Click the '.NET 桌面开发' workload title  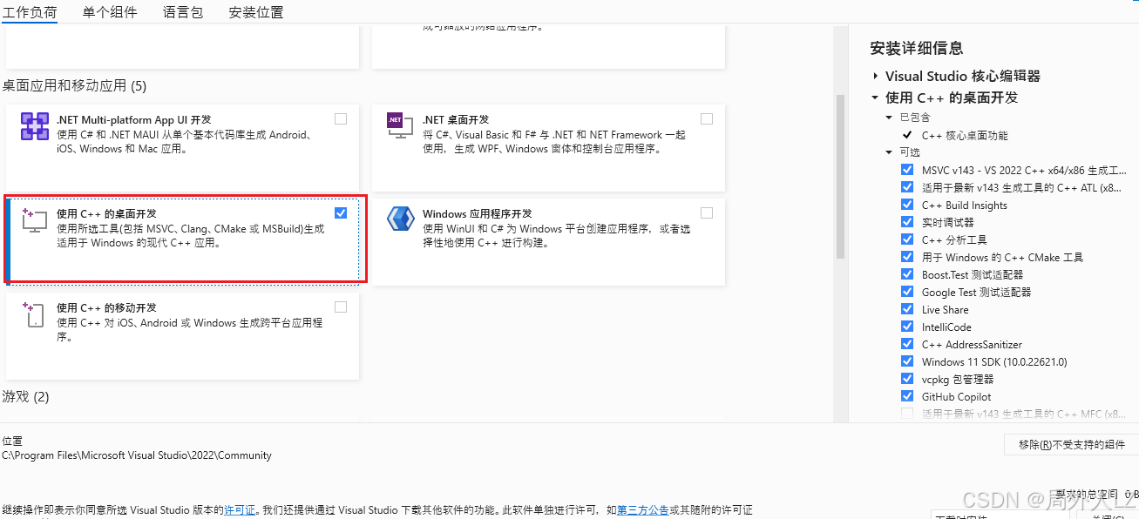(456, 119)
